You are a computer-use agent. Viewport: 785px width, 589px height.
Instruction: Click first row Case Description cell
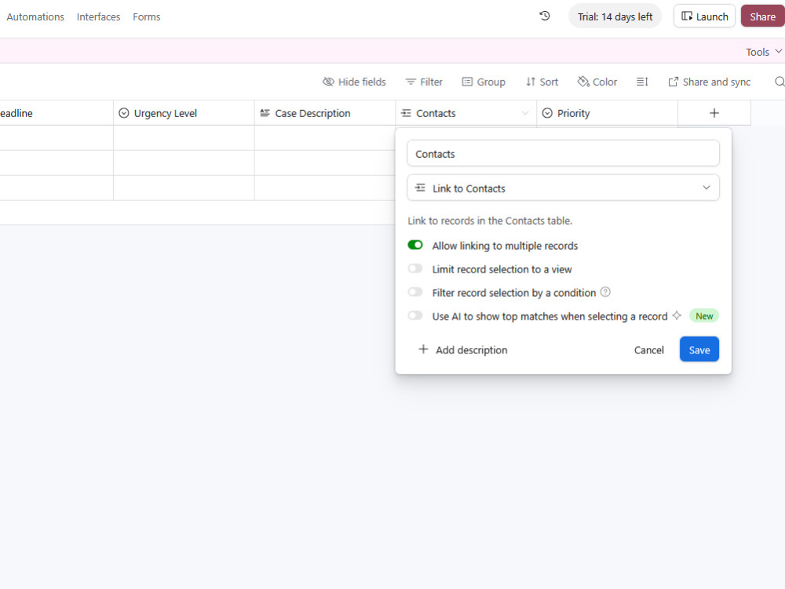click(x=325, y=137)
